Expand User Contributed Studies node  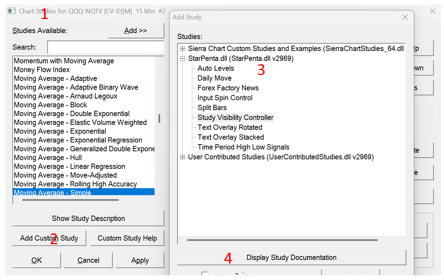click(182, 157)
